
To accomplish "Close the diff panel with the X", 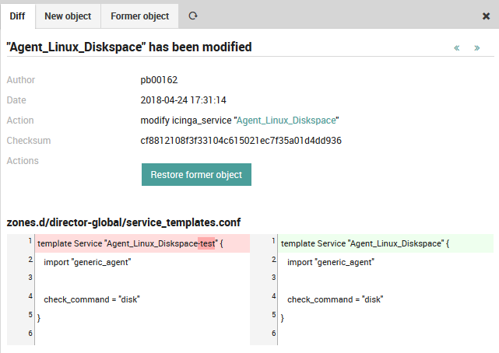I will tap(487, 16).
